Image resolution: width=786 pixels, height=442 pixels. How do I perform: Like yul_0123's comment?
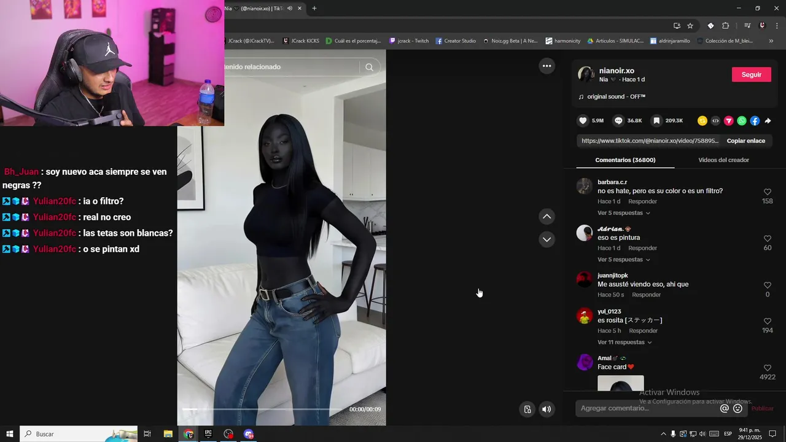(x=768, y=321)
